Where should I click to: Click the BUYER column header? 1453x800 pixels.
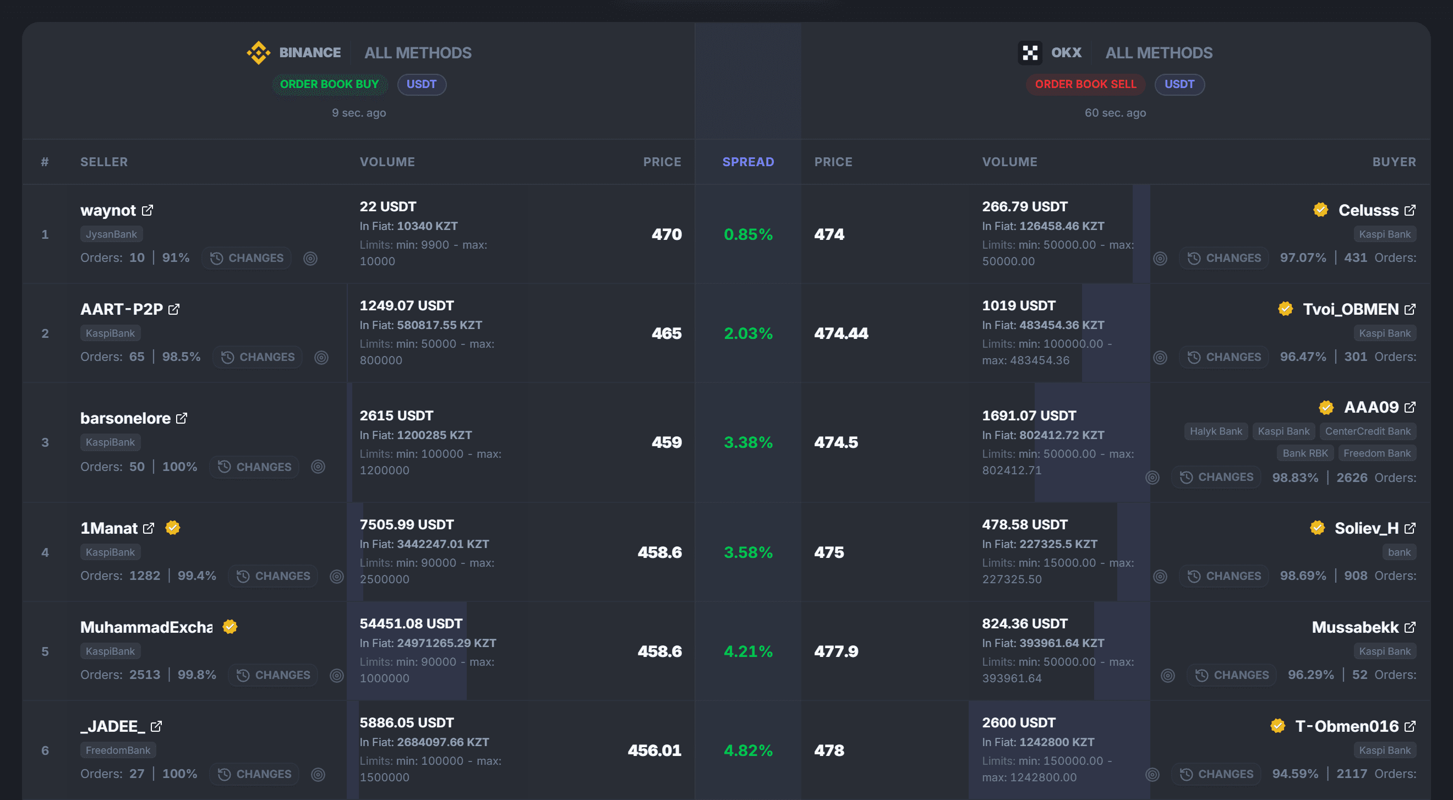pos(1394,162)
